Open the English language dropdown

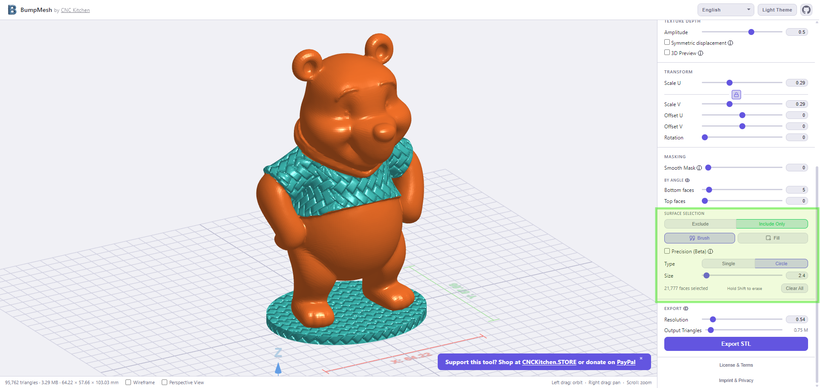tap(725, 10)
